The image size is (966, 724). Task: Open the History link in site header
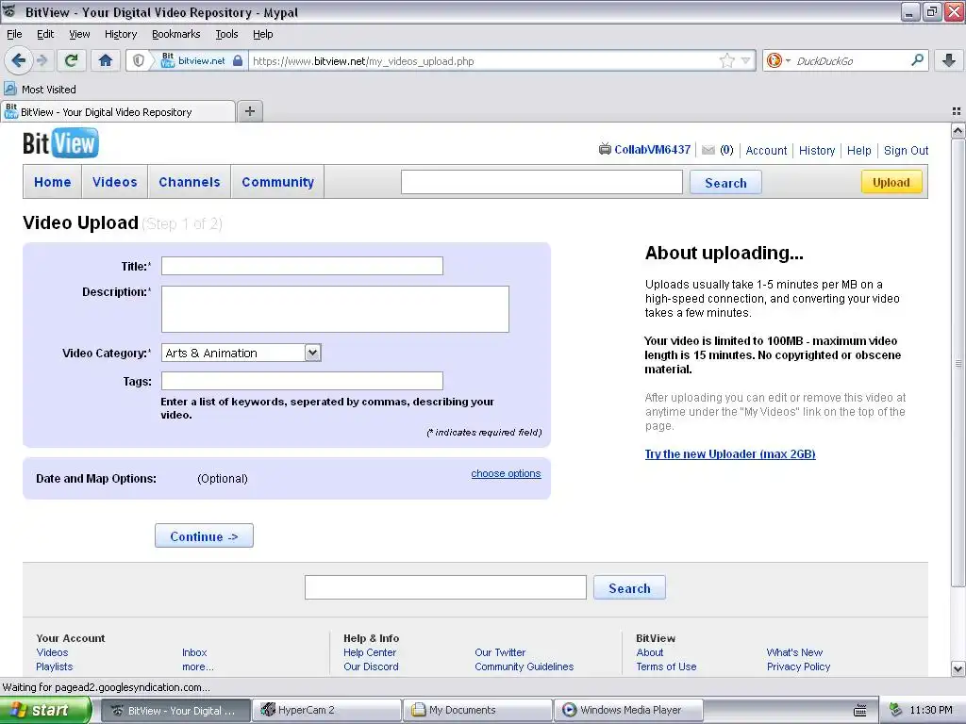point(817,150)
